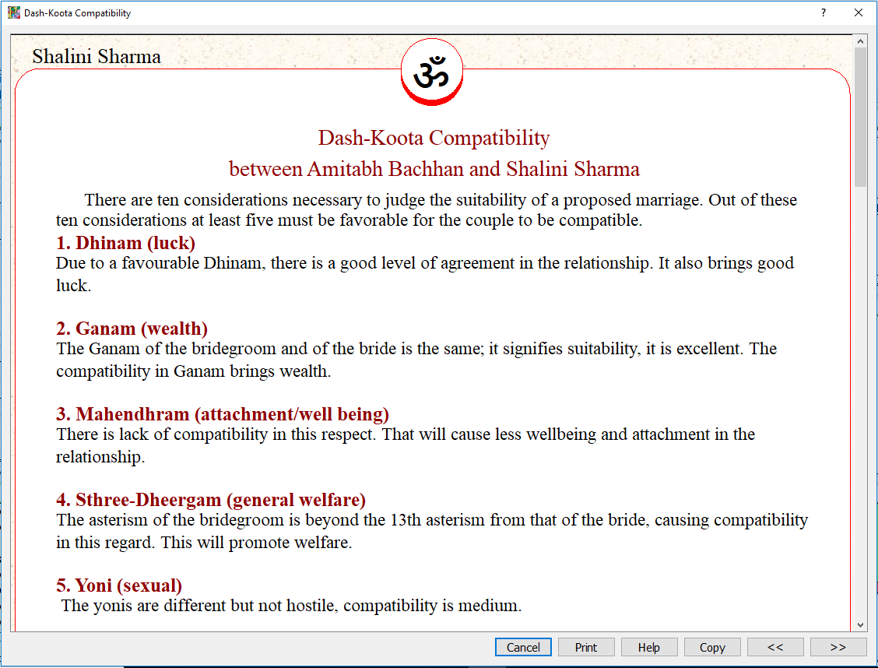Close the Dash-Koota Compatibility window
Image resolution: width=878 pixels, height=668 pixels.
(859, 12)
